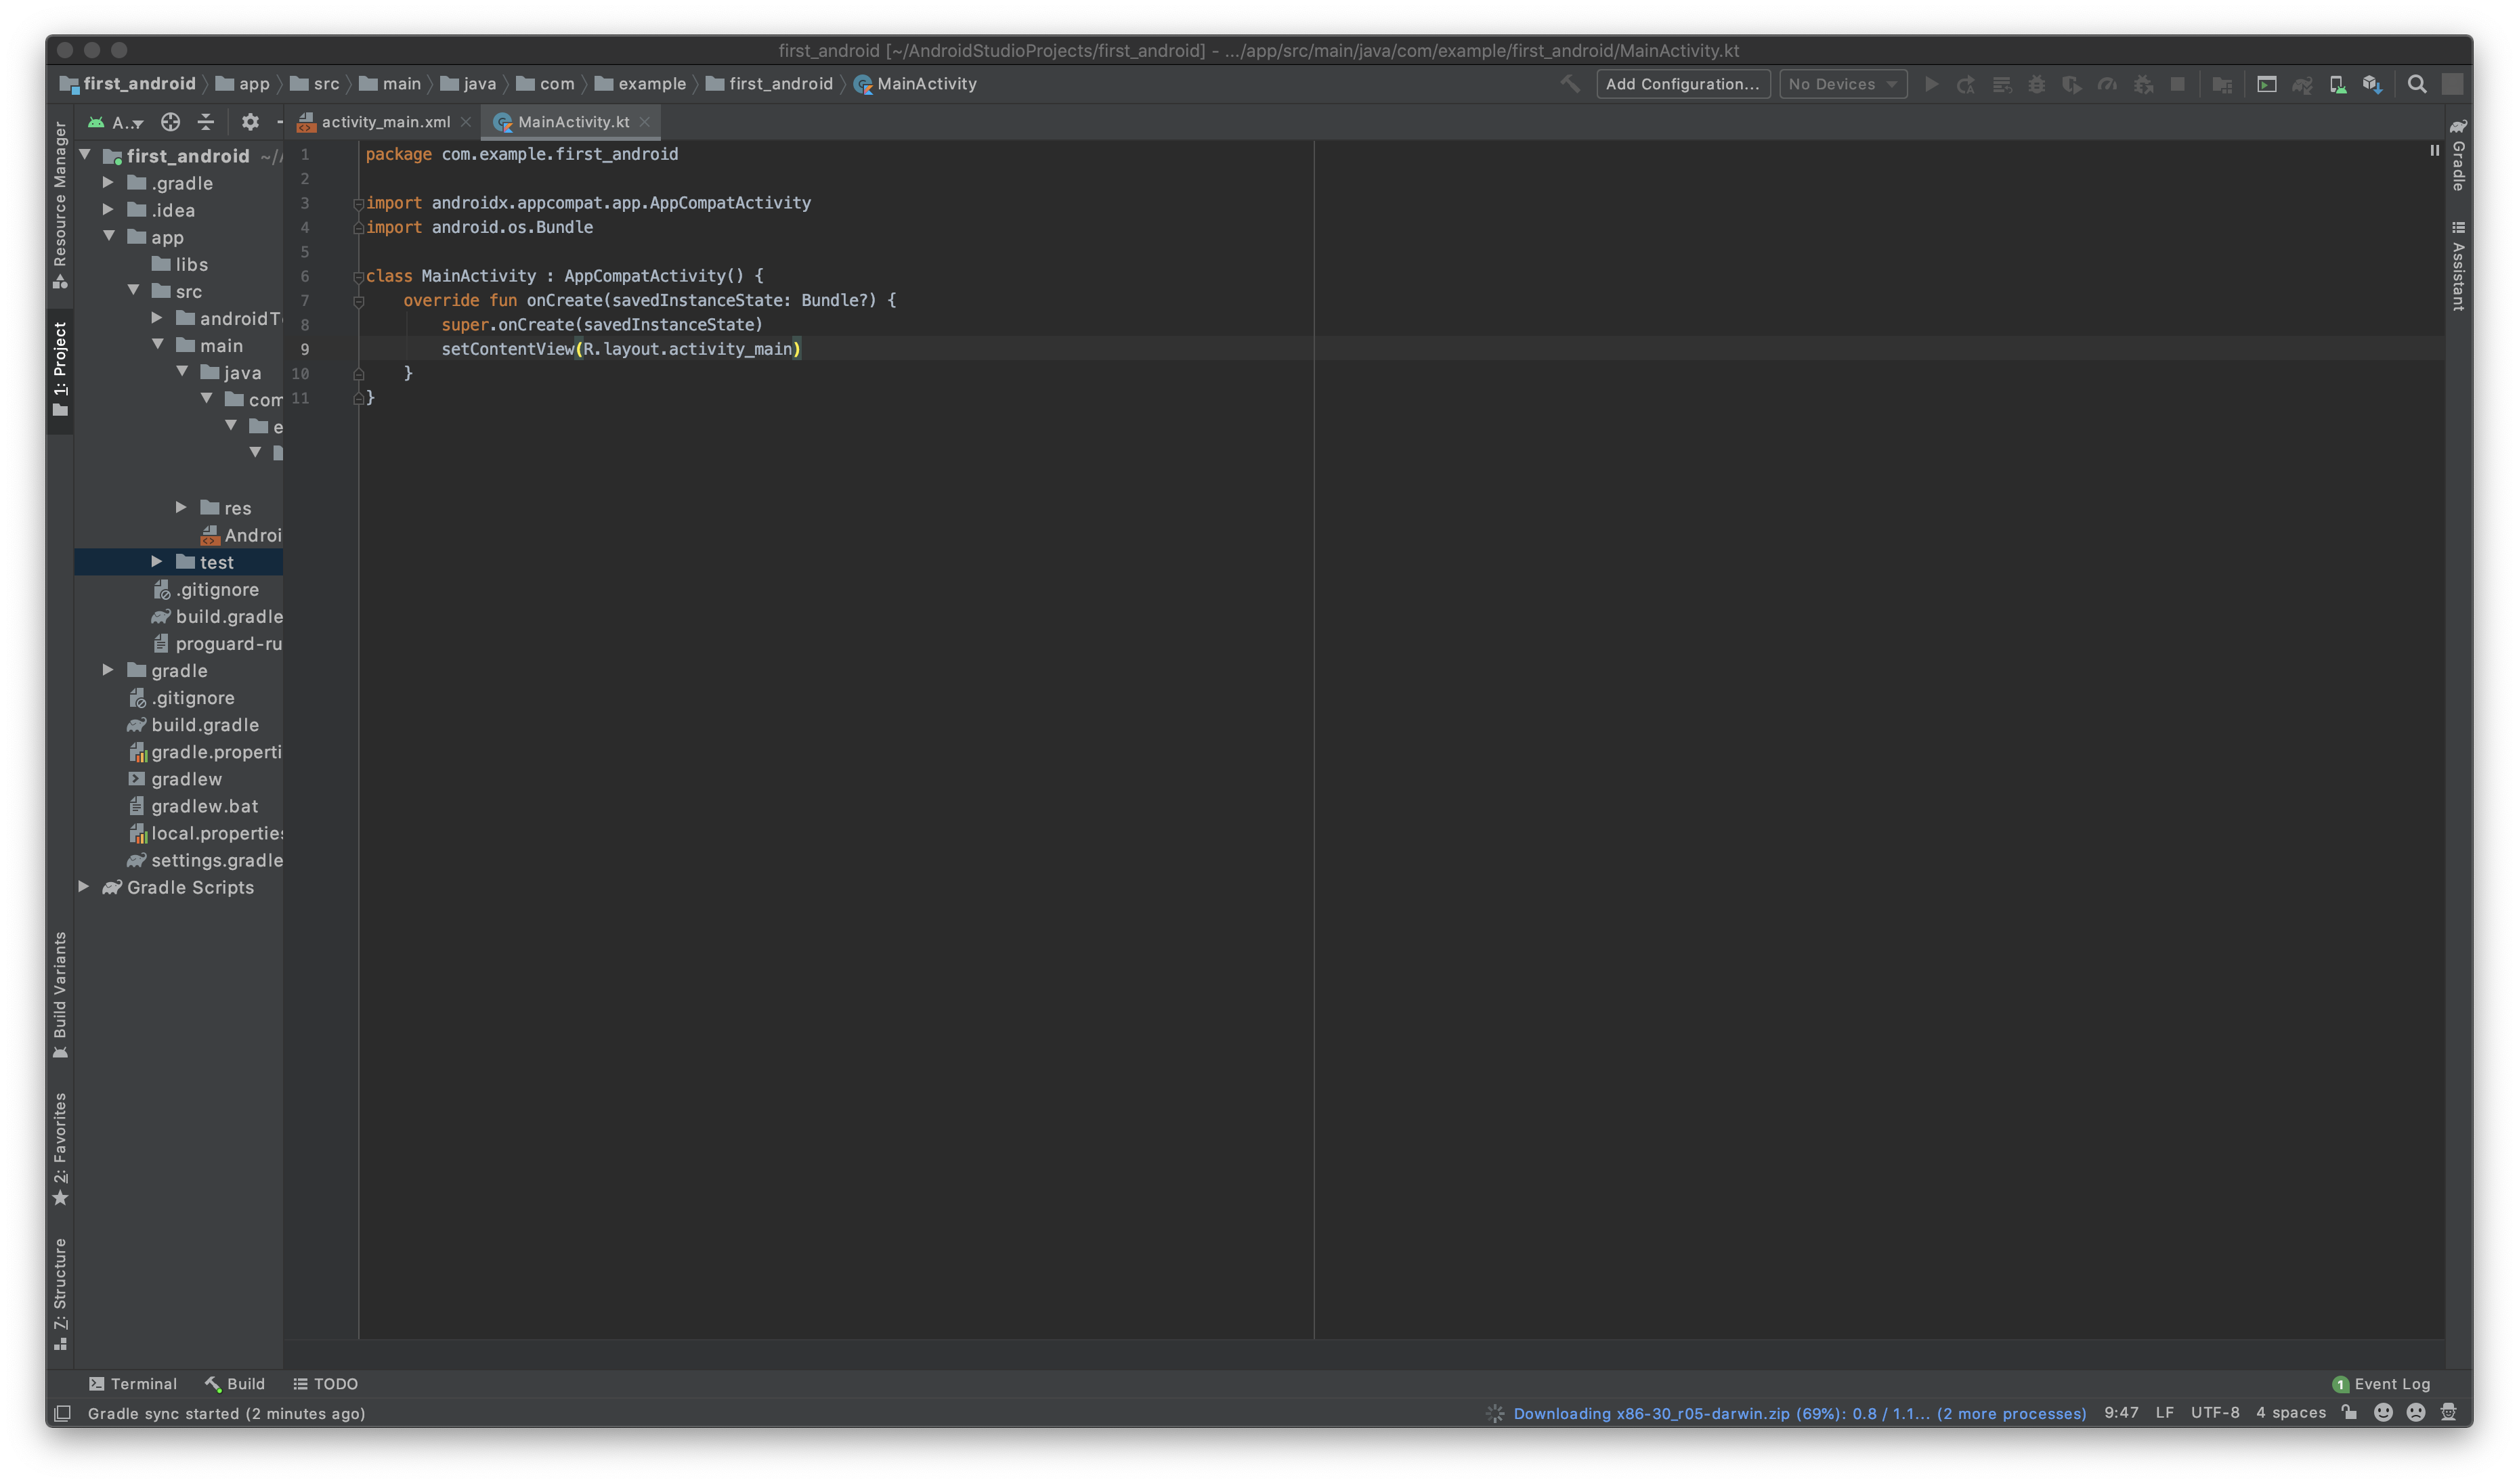This screenshot has width=2519, height=1484.
Task: Click the project panel settings gear icon
Action: tap(250, 122)
